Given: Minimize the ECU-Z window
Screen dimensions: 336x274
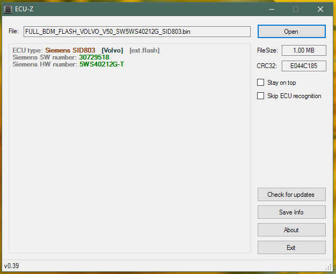Looking at the screenshot, I should 272,9.
